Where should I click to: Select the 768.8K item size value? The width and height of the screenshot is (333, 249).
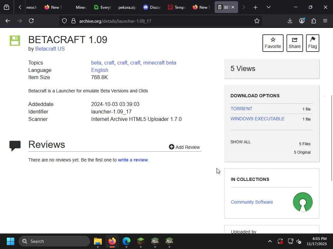pyautogui.click(x=100, y=77)
